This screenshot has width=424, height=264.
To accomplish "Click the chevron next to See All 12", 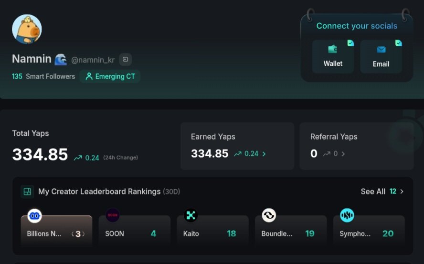I will click(402, 192).
